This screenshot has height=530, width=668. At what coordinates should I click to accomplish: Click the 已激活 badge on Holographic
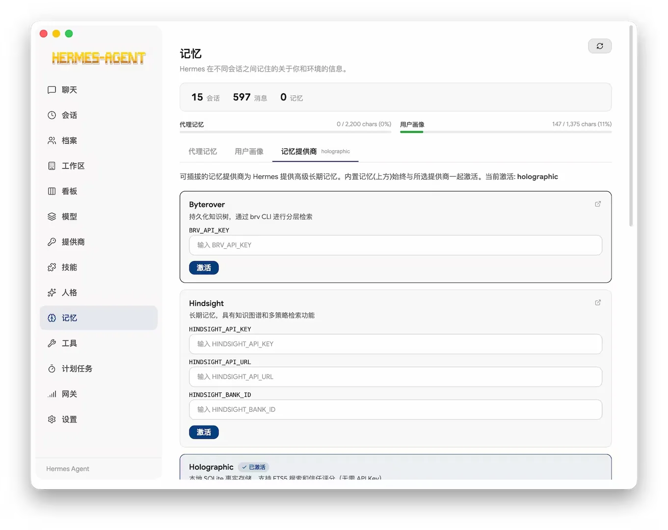click(254, 467)
